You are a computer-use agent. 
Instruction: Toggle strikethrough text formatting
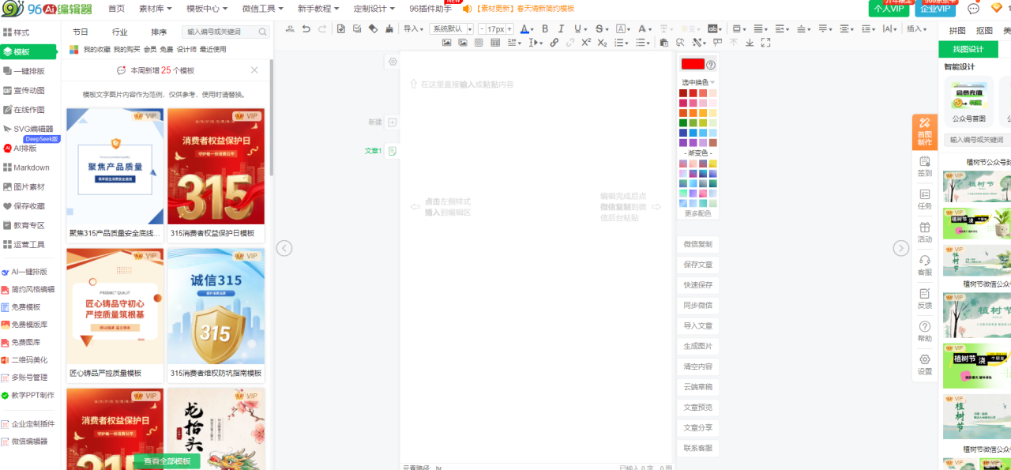click(x=599, y=29)
